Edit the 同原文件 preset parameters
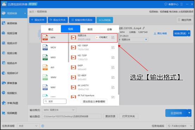The image size is (195, 130). (x=113, y=38)
